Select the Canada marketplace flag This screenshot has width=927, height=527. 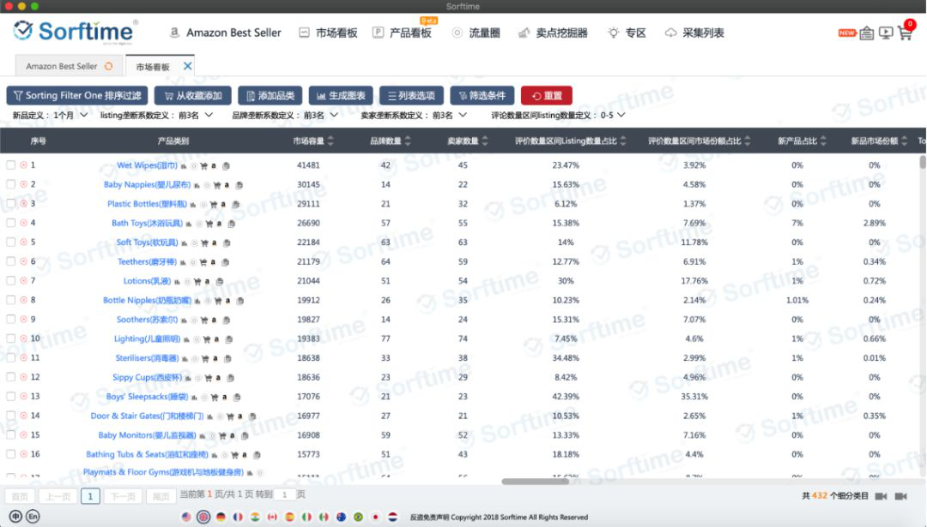pyautogui.click(x=272, y=517)
